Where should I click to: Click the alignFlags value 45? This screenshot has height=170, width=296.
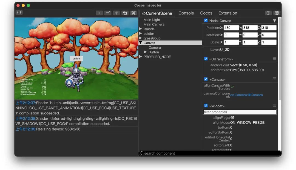coord(232,118)
